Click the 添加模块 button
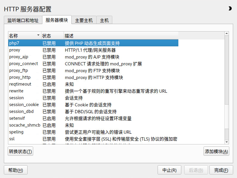Image resolution: width=237 pixels, height=178 pixels. click(216, 152)
